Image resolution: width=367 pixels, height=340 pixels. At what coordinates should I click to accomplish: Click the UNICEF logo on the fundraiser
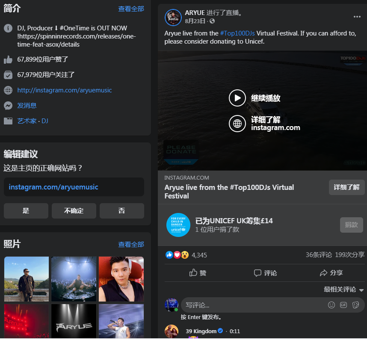point(178,225)
